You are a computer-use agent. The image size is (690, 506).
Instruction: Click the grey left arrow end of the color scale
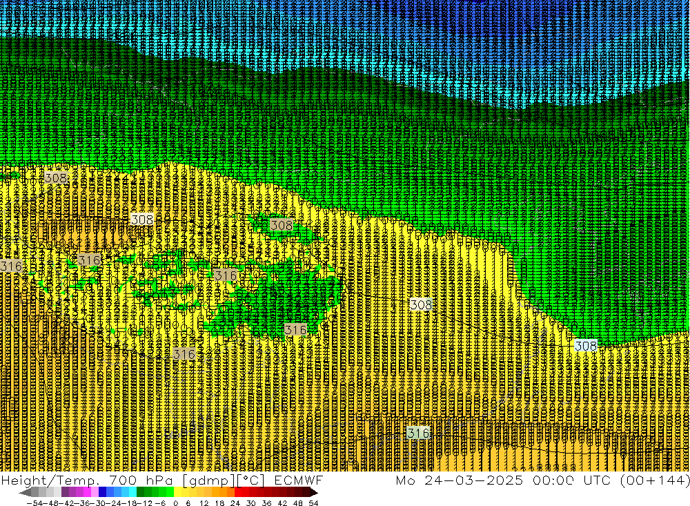click(x=25, y=492)
